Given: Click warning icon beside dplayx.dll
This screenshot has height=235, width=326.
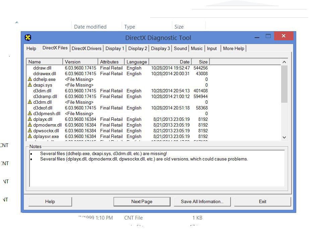Looking at the screenshot, I should [x=30, y=119].
